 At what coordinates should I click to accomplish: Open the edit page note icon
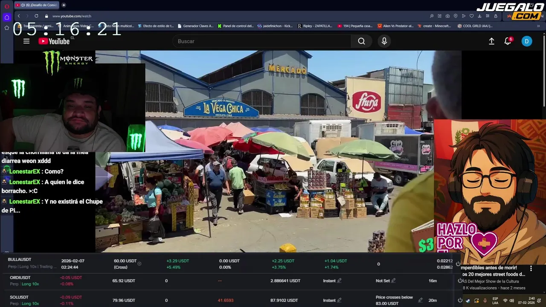[x=439, y=16]
